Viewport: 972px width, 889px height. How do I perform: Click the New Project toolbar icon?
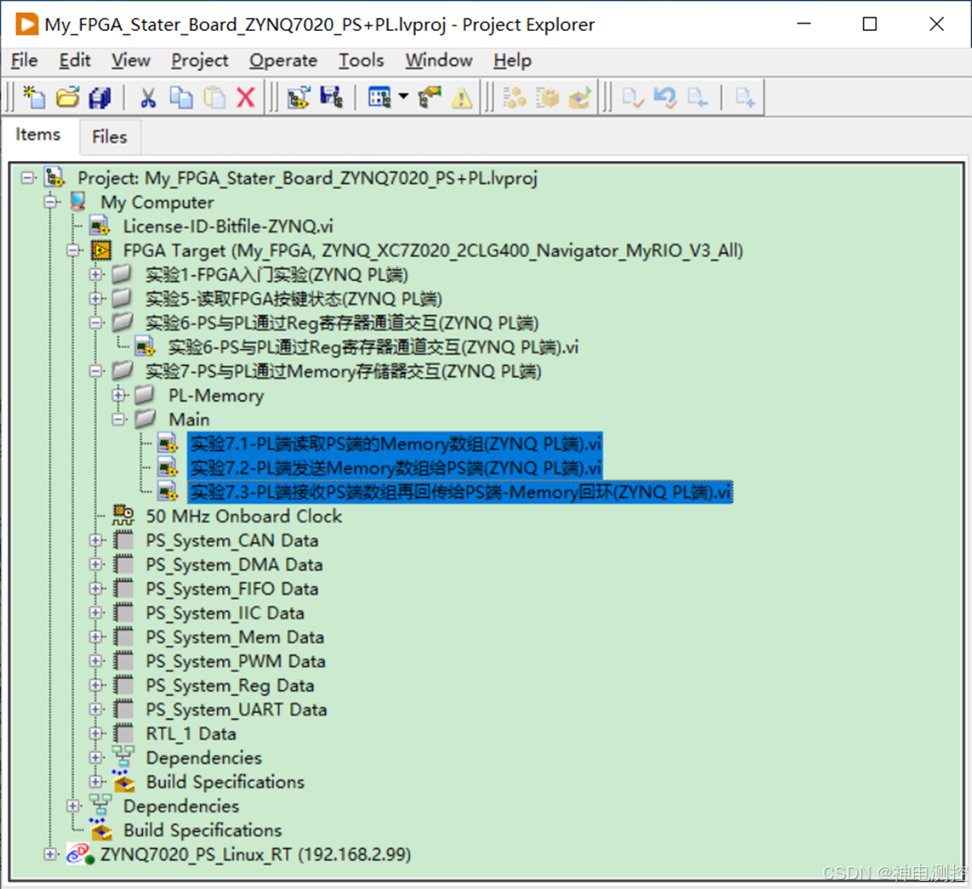point(35,97)
